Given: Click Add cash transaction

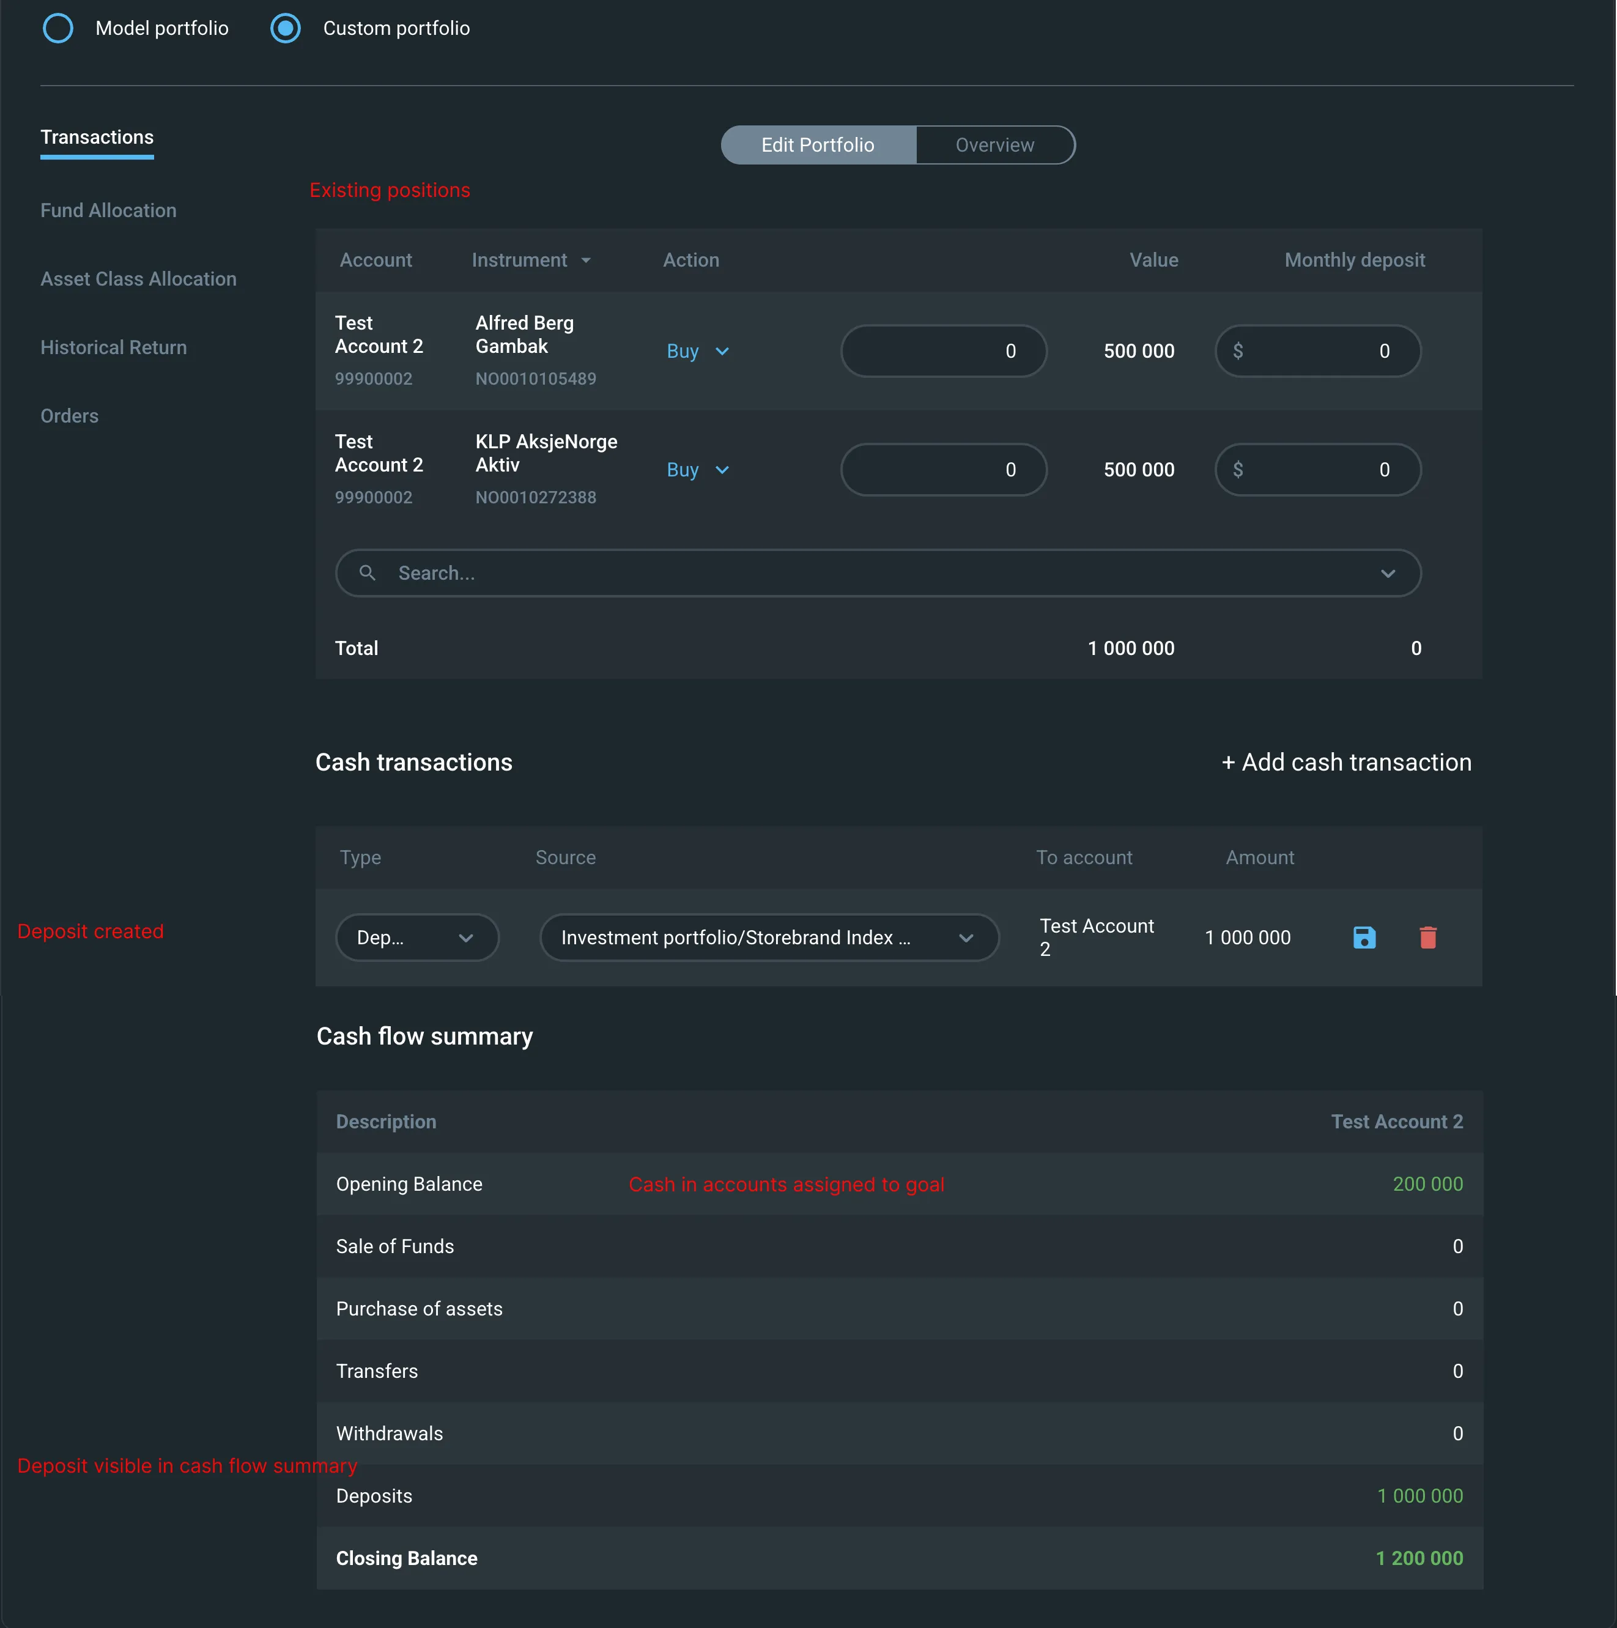Looking at the screenshot, I should click(x=1347, y=762).
